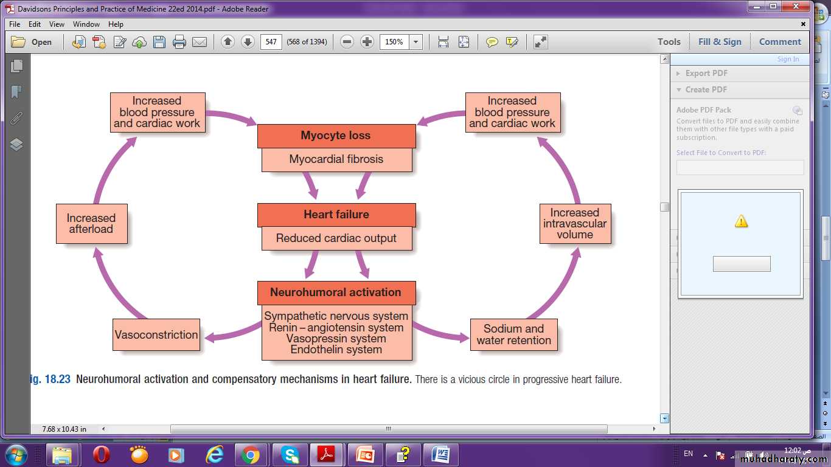The image size is (831, 467).
Task: Open the View menu
Action: click(57, 24)
